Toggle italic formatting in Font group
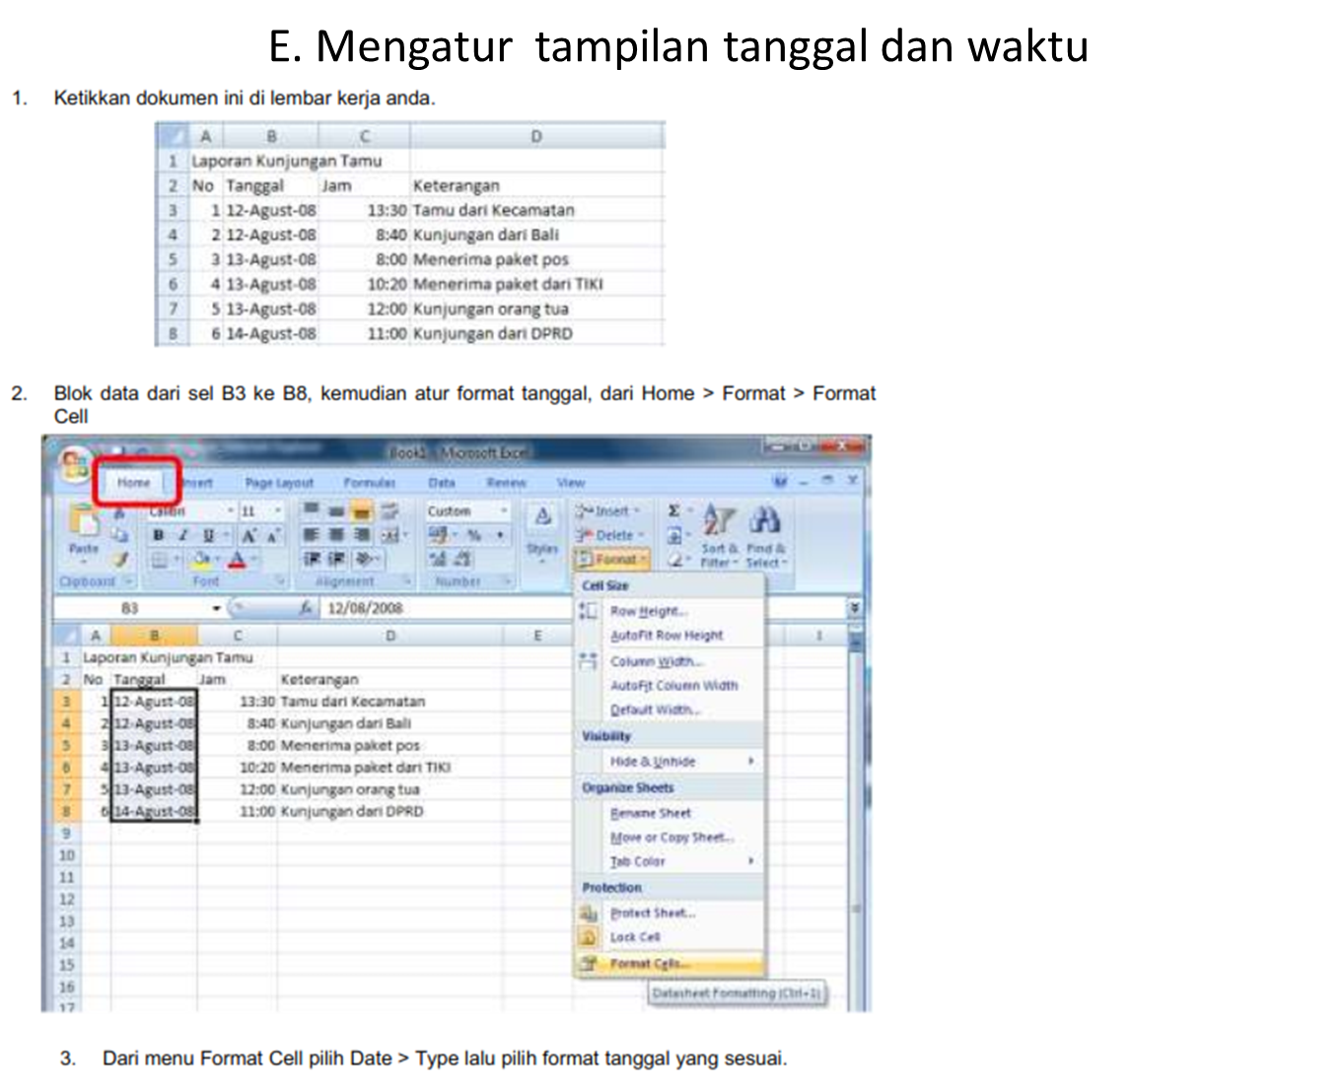Screen dimensions: 1344x1088 pyautogui.click(x=182, y=535)
